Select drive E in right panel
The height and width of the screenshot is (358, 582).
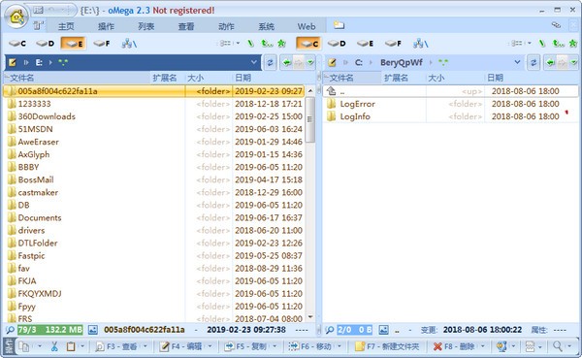pos(365,44)
